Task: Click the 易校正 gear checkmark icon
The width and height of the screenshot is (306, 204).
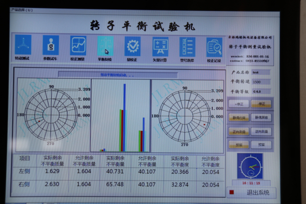Action: [132, 46]
